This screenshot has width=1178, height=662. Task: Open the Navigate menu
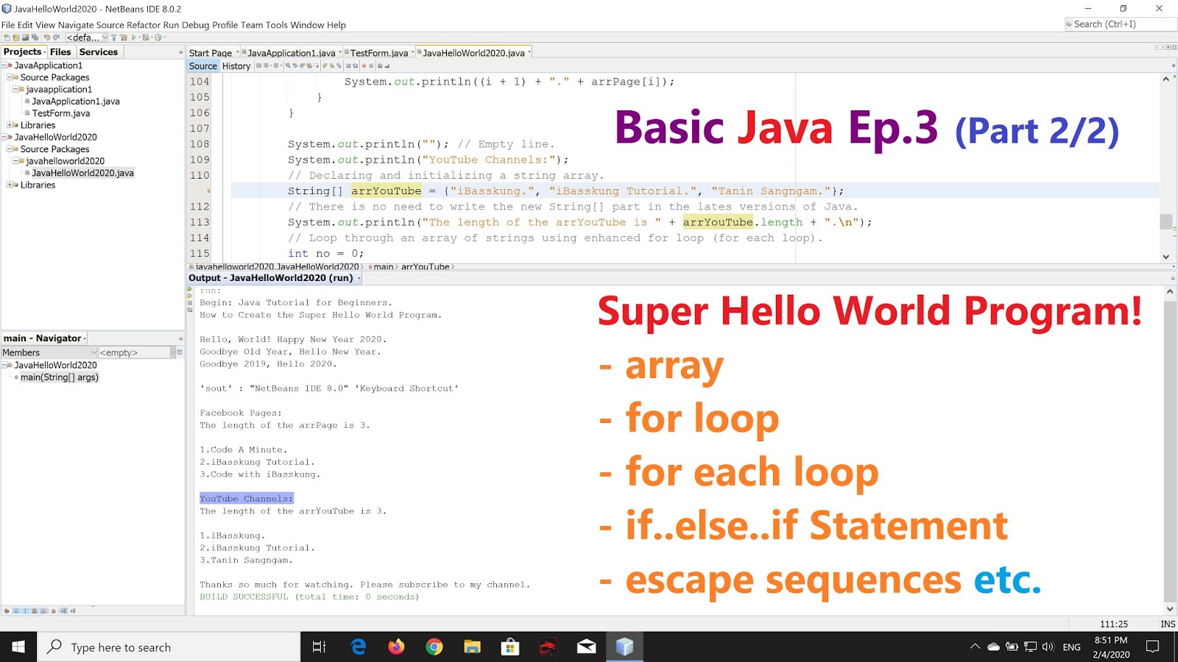point(76,25)
